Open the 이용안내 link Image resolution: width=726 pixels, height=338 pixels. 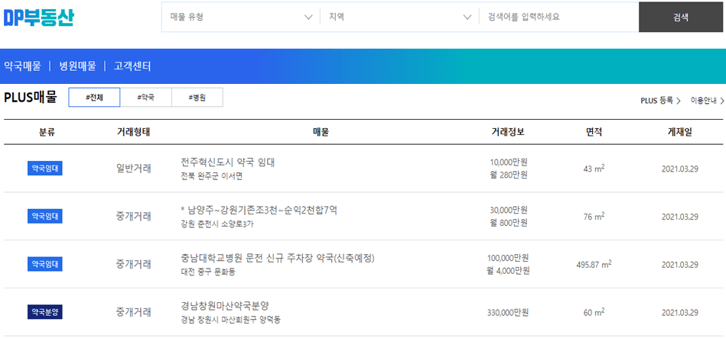707,100
